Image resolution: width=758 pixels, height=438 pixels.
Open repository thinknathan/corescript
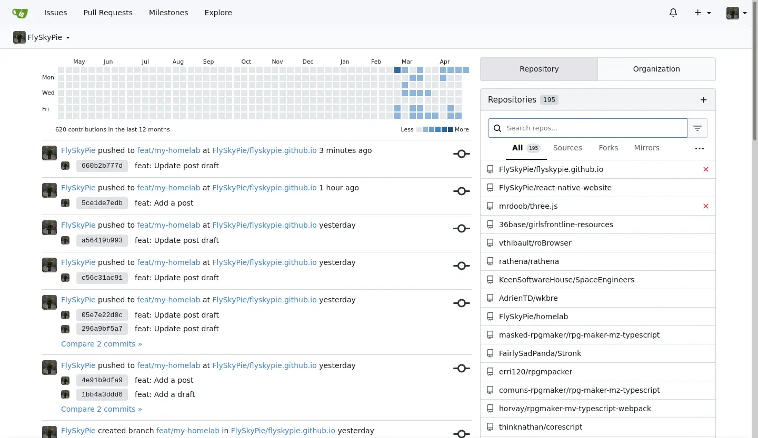coord(541,427)
